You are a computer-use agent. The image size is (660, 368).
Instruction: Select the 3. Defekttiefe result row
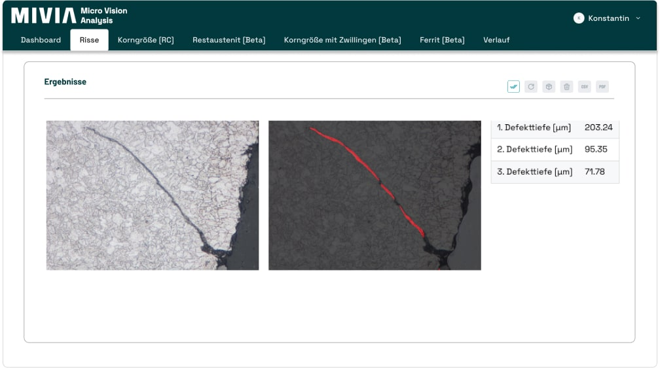point(555,172)
